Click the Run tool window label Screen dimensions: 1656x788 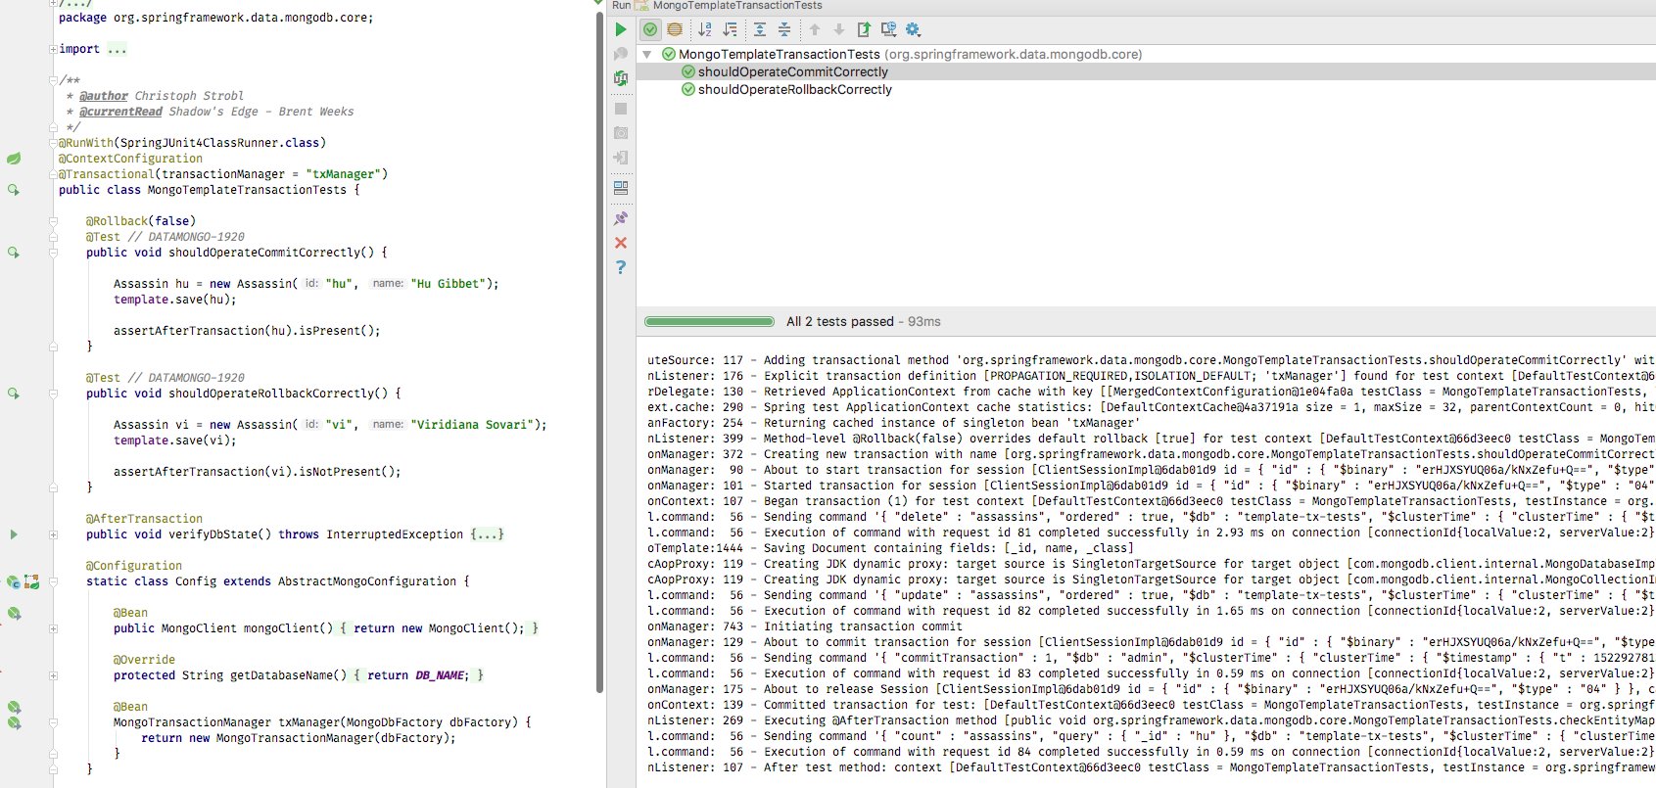[x=621, y=6]
